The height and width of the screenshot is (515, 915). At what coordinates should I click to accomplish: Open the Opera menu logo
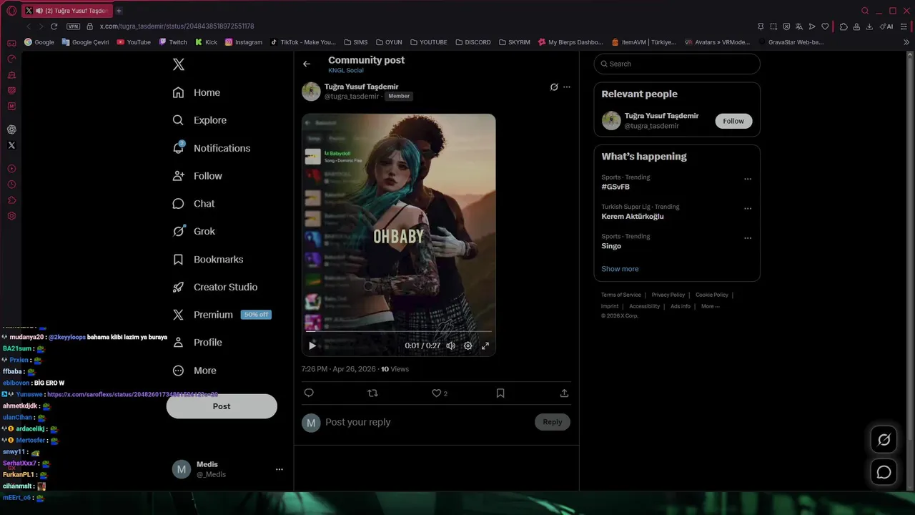11,11
